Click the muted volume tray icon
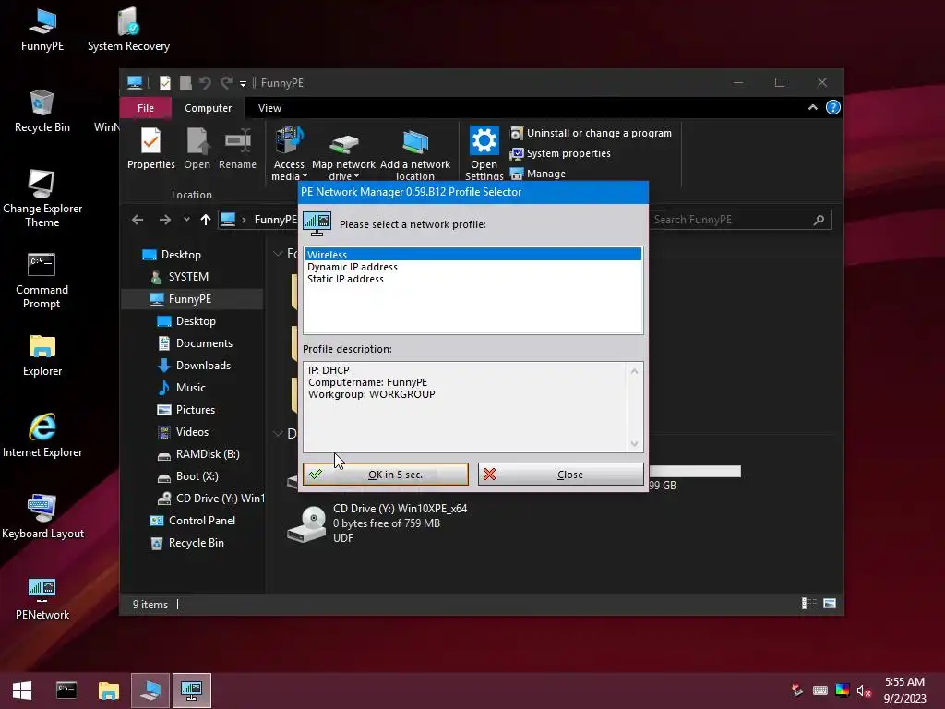 click(x=864, y=691)
